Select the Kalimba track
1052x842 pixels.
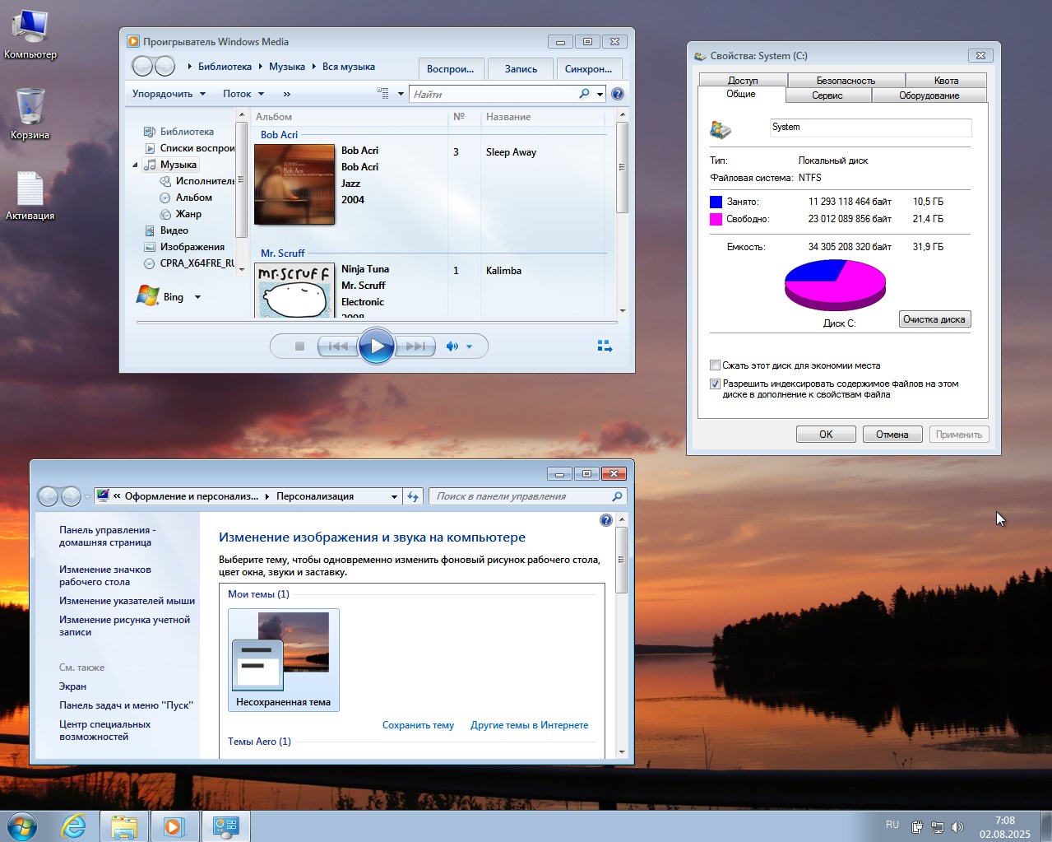pos(503,271)
